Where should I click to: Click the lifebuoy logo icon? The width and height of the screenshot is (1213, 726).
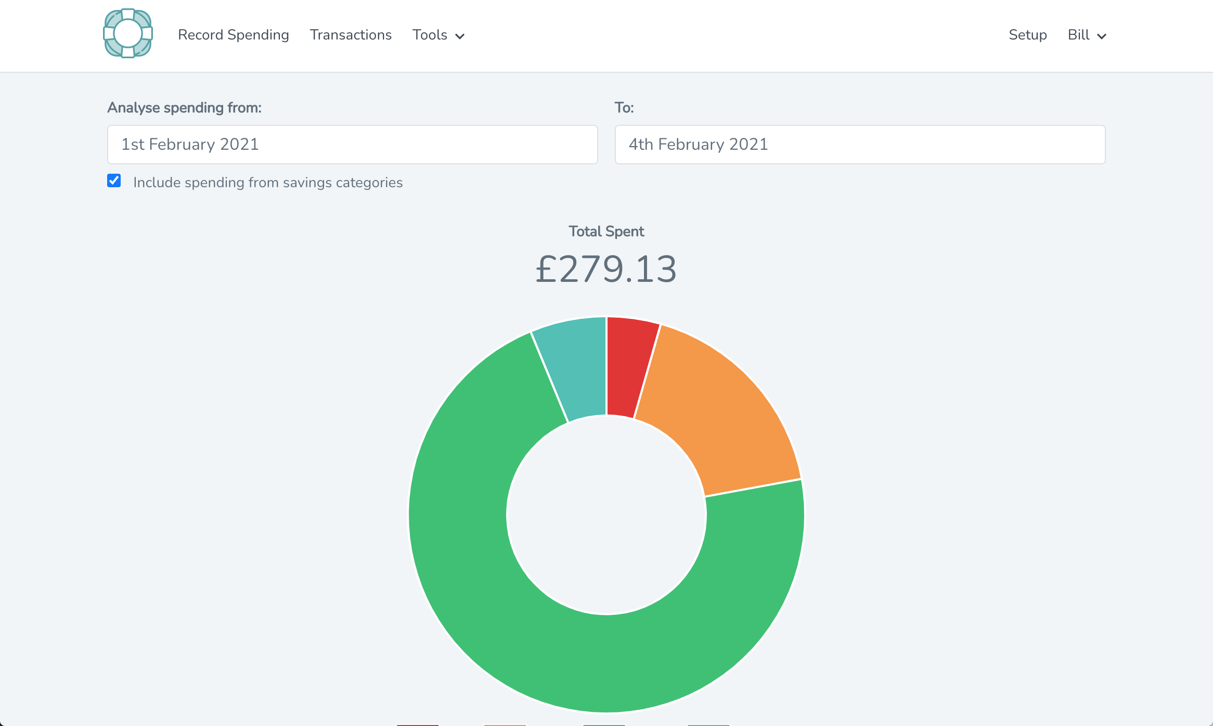tap(127, 34)
